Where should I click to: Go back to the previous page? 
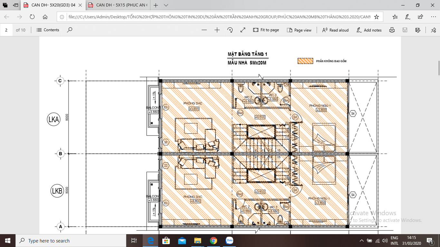click(x=7, y=17)
